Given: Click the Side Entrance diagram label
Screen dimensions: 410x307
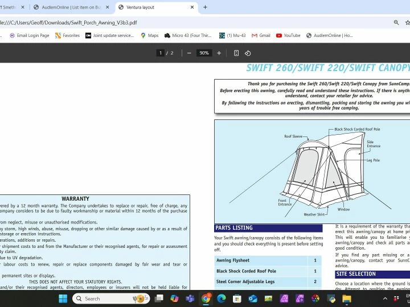Looking at the screenshot, I should click(x=374, y=144).
